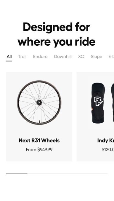Select the Indy knee guard product card
Screen dimensions: 114x201
[95, 117]
